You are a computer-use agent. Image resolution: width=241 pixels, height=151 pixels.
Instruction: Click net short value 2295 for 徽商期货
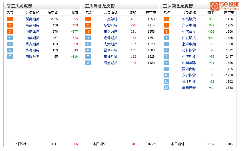55,19
